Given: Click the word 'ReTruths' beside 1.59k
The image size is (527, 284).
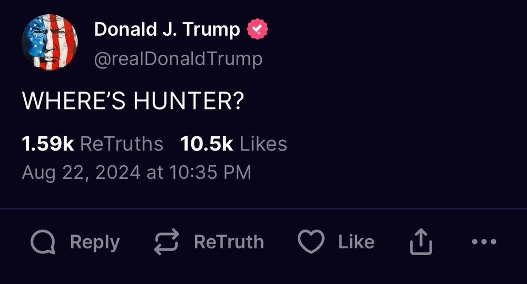Looking at the screenshot, I should pyautogui.click(x=121, y=144).
